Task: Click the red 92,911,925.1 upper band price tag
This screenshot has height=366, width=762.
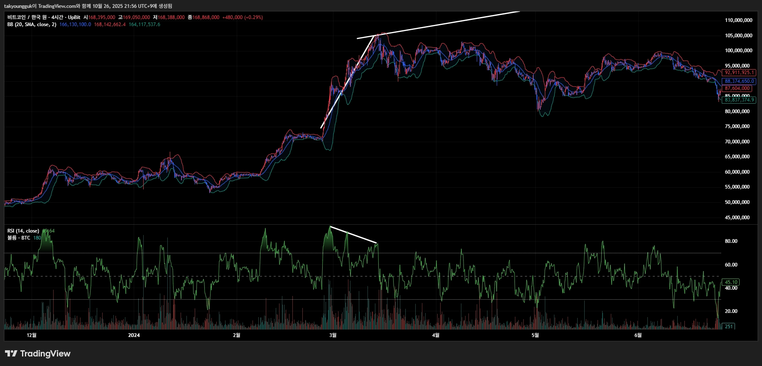Action: tap(739, 73)
